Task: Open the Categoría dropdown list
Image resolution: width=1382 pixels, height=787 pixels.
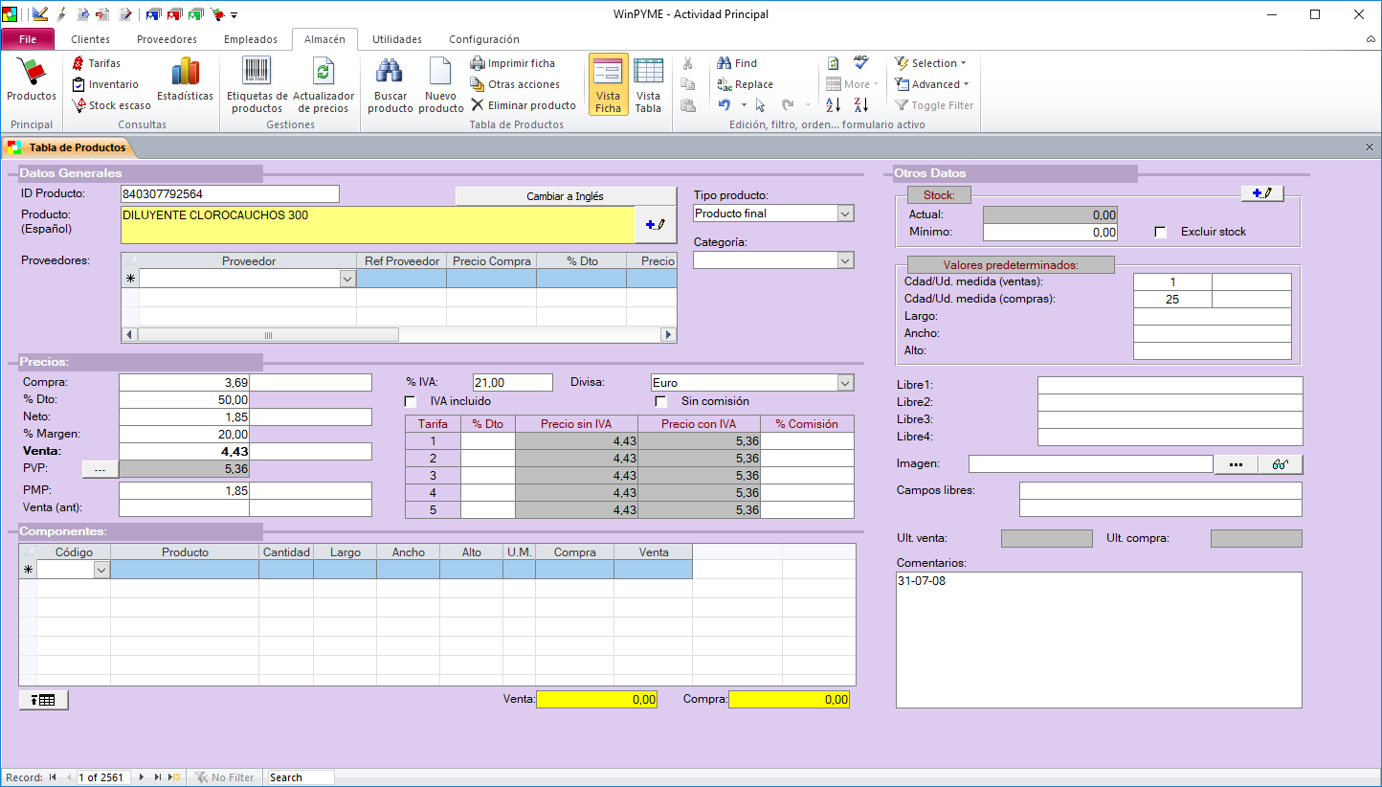Action: pyautogui.click(x=845, y=260)
